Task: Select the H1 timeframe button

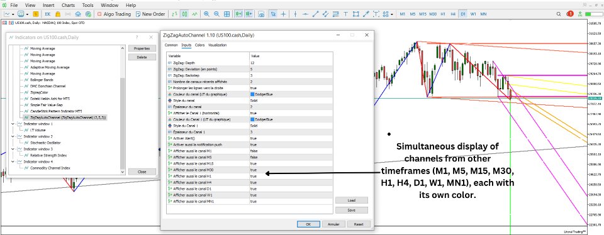Action: [443, 14]
